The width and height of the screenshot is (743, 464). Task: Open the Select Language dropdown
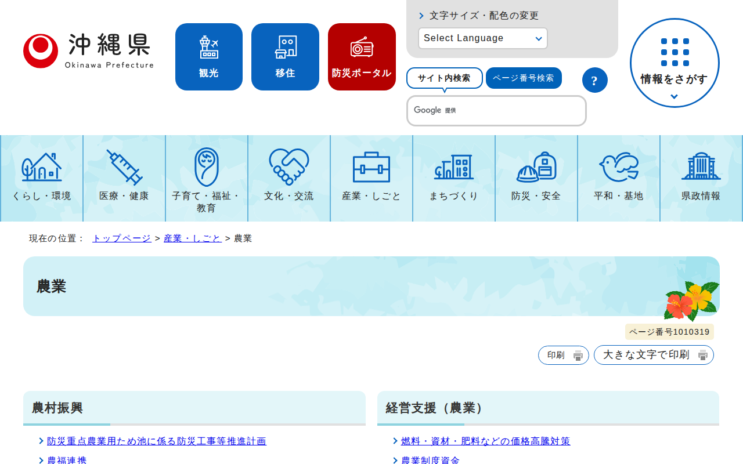482,38
